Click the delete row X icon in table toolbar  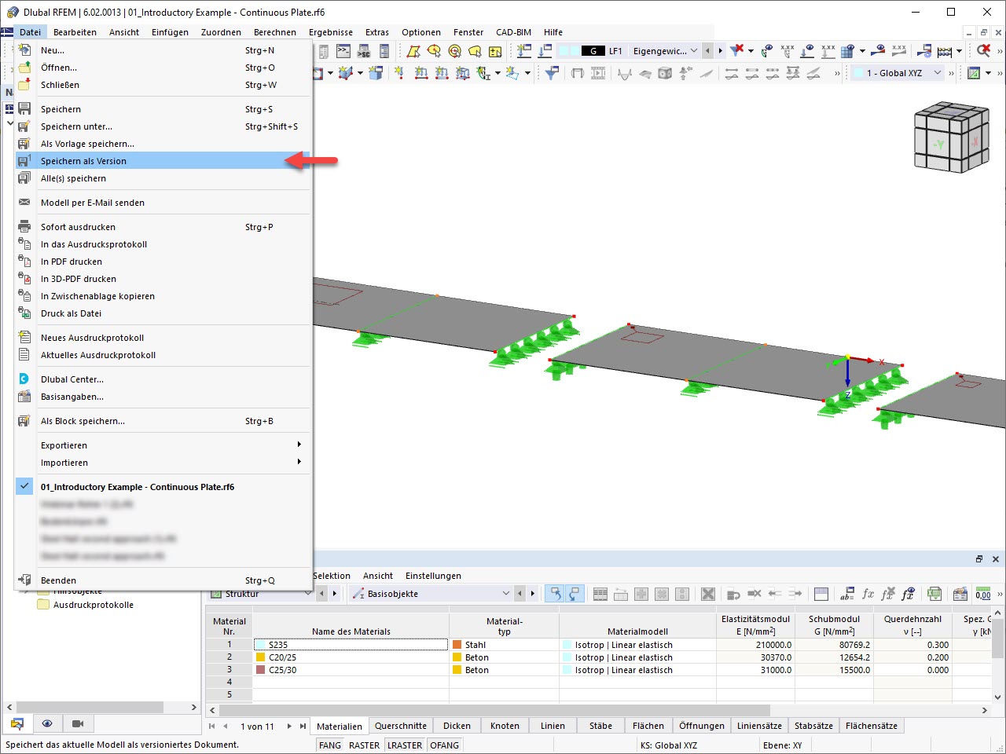[x=707, y=594]
